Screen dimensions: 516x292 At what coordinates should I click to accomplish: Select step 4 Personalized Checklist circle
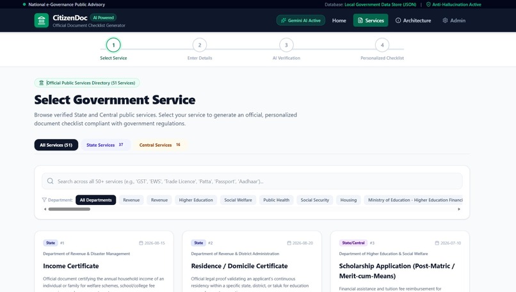point(382,45)
